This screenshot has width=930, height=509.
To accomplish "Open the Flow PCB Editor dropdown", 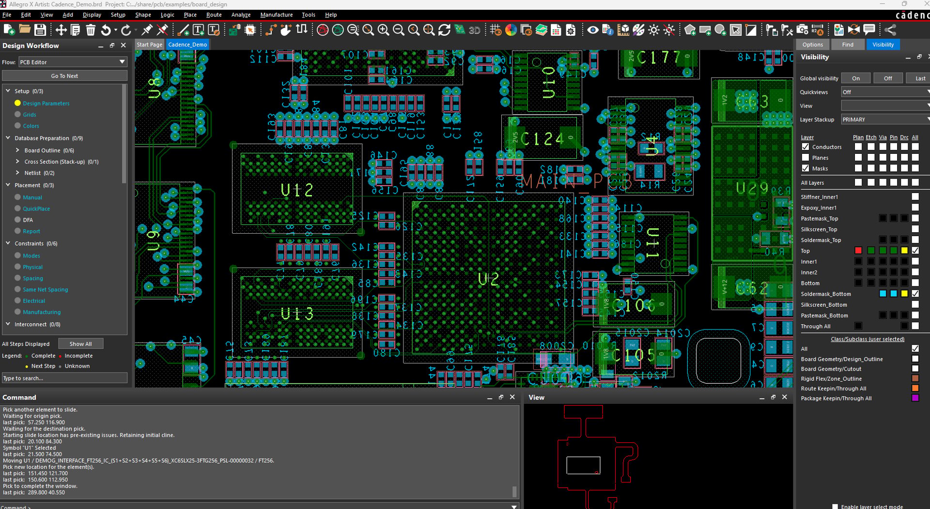I will (73, 62).
